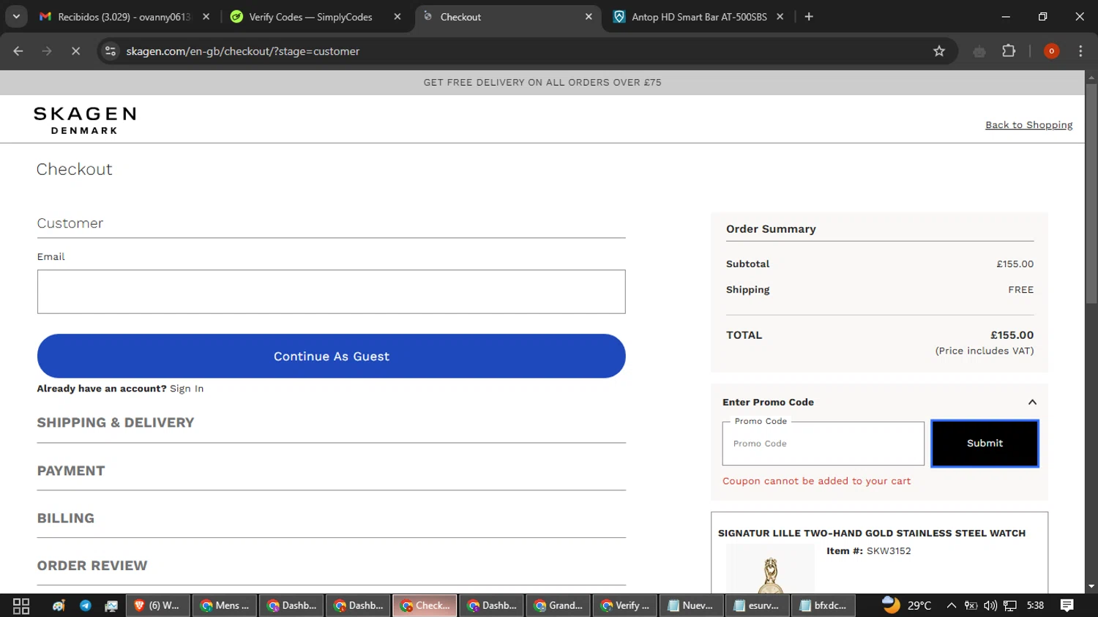The image size is (1098, 617).
Task: Open the Brave (6) W... taskbar window
Action: pos(157,605)
